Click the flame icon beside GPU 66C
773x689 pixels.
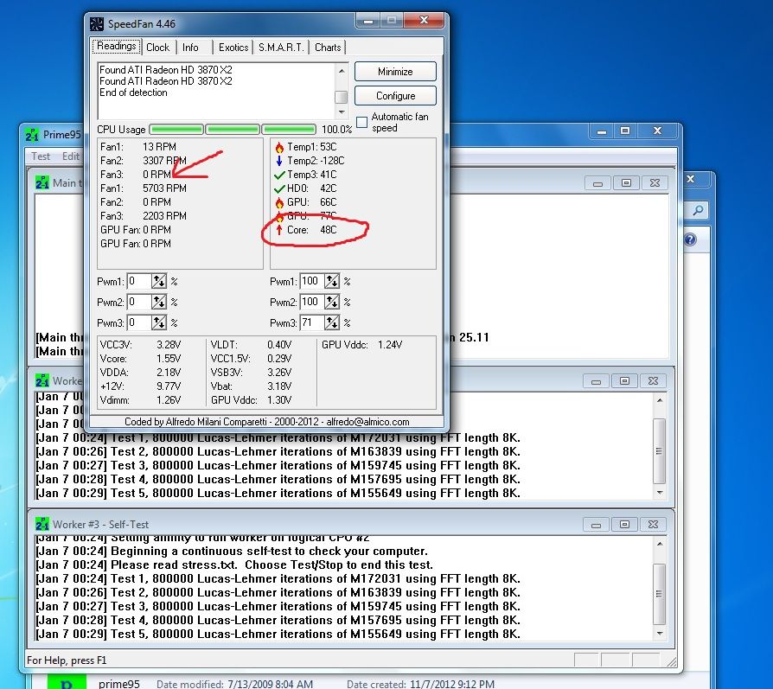pyautogui.click(x=279, y=202)
